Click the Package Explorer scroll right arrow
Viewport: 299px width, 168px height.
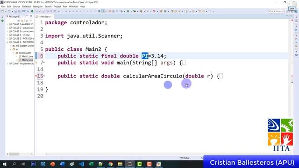pos(32,154)
